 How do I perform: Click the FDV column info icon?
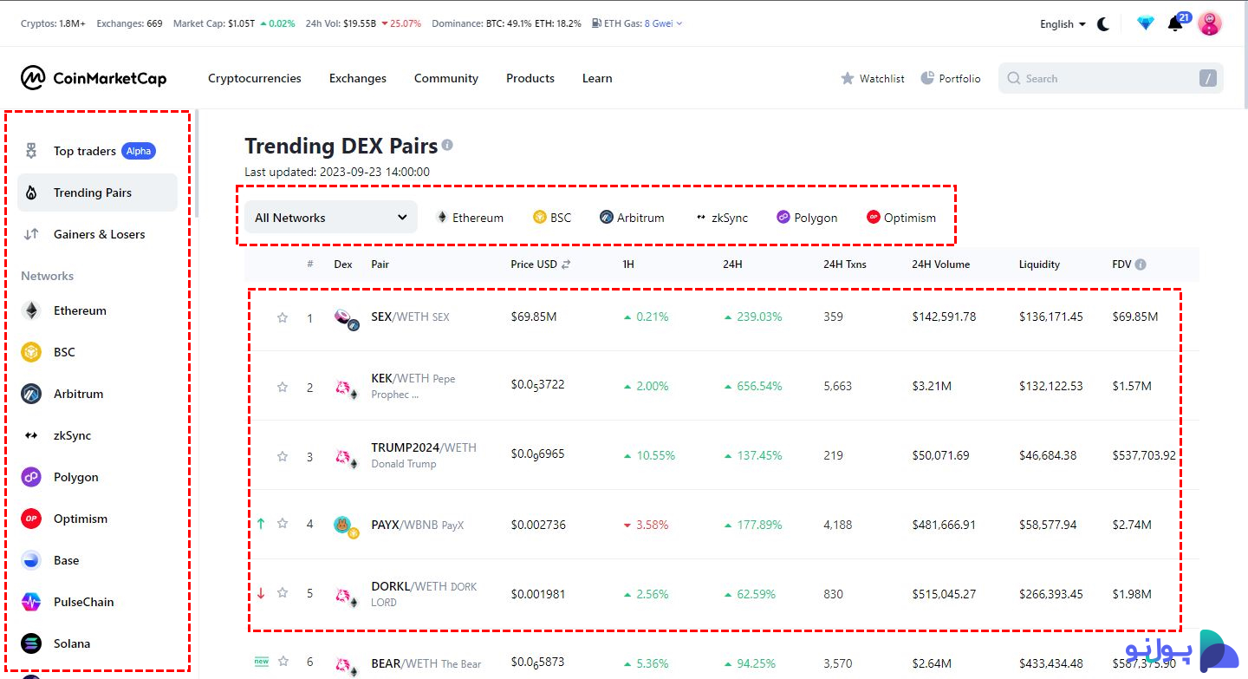pos(1141,264)
